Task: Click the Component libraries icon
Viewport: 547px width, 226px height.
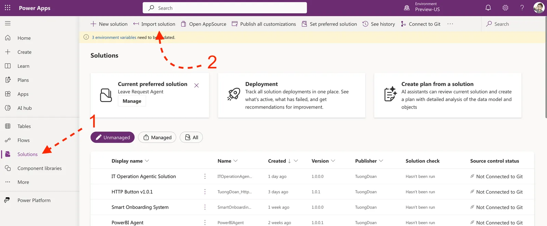Action: [8, 168]
